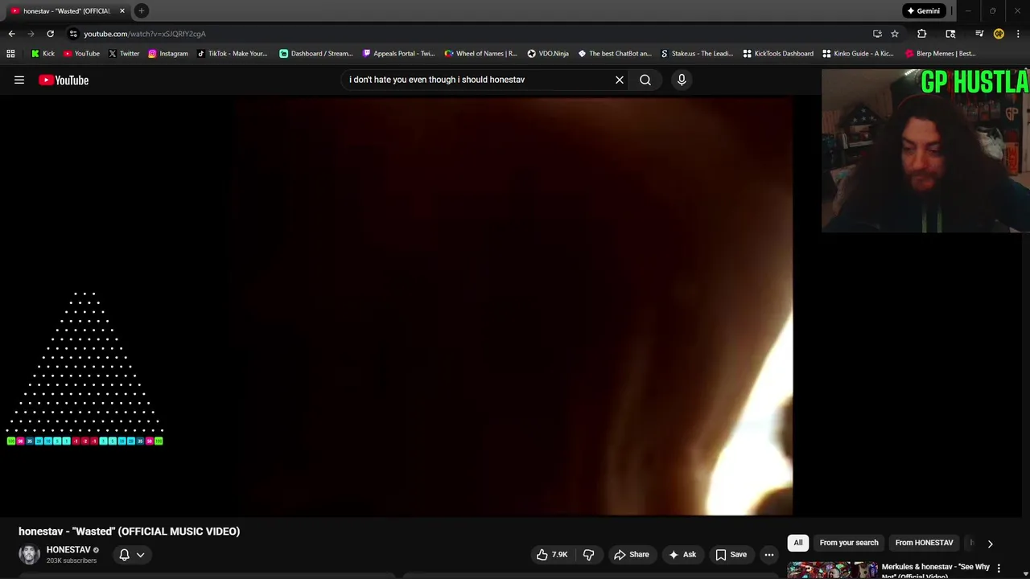Open more actions three-dot menu
1030x579 pixels.
(x=769, y=555)
